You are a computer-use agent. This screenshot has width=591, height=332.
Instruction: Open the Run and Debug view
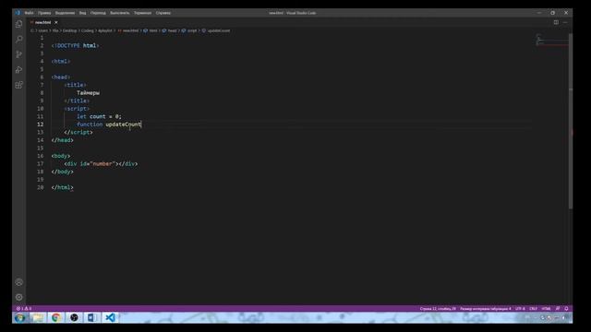(18, 70)
